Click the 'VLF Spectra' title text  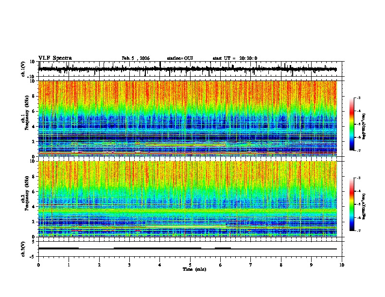click(x=55, y=58)
